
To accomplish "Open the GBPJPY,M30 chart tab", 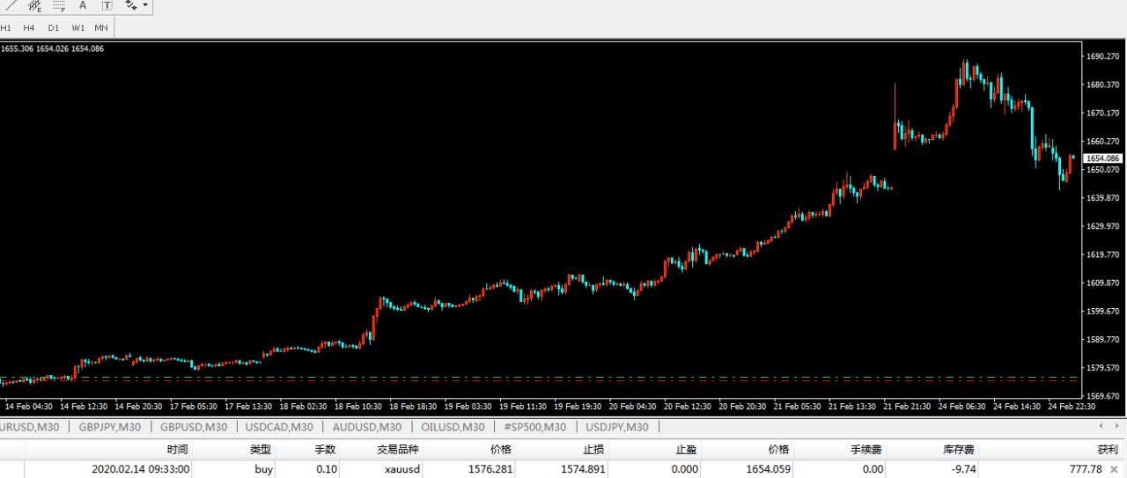I will [109, 427].
